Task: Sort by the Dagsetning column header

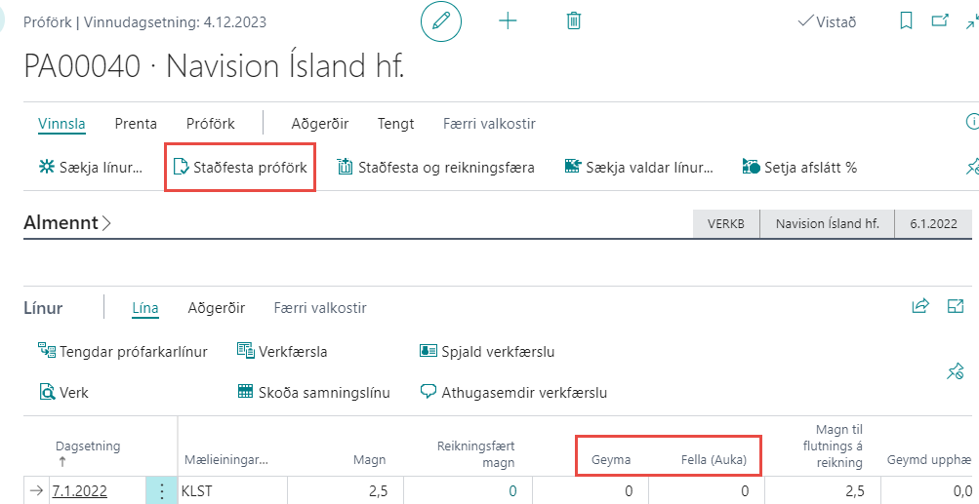Action: point(88,446)
